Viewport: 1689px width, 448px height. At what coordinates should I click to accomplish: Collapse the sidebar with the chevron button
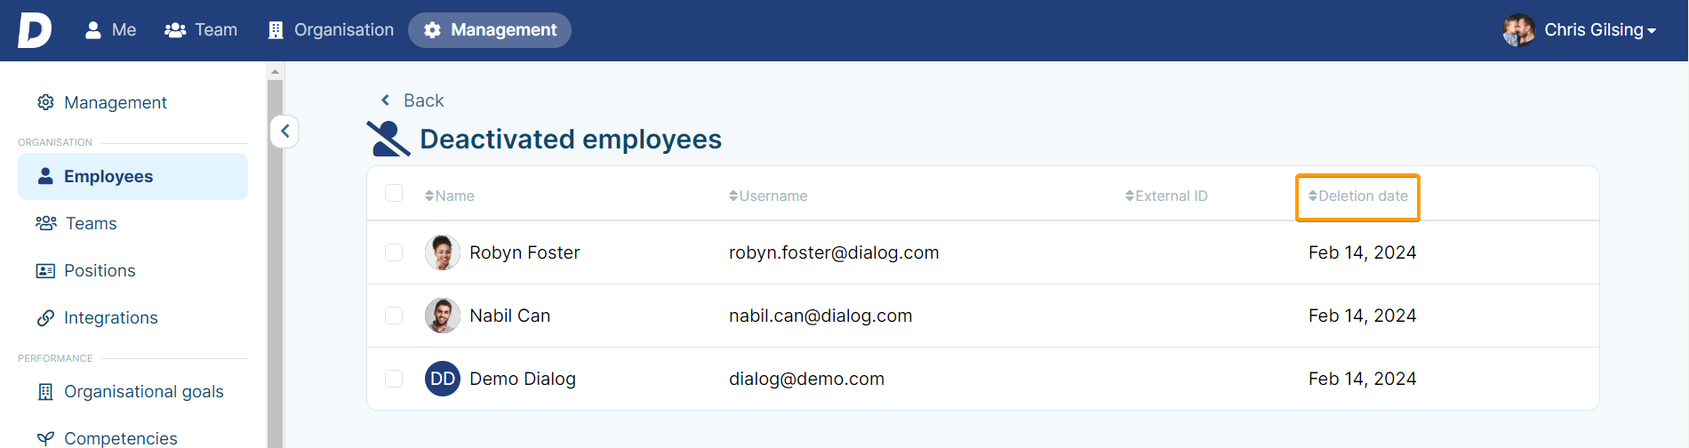(x=284, y=132)
